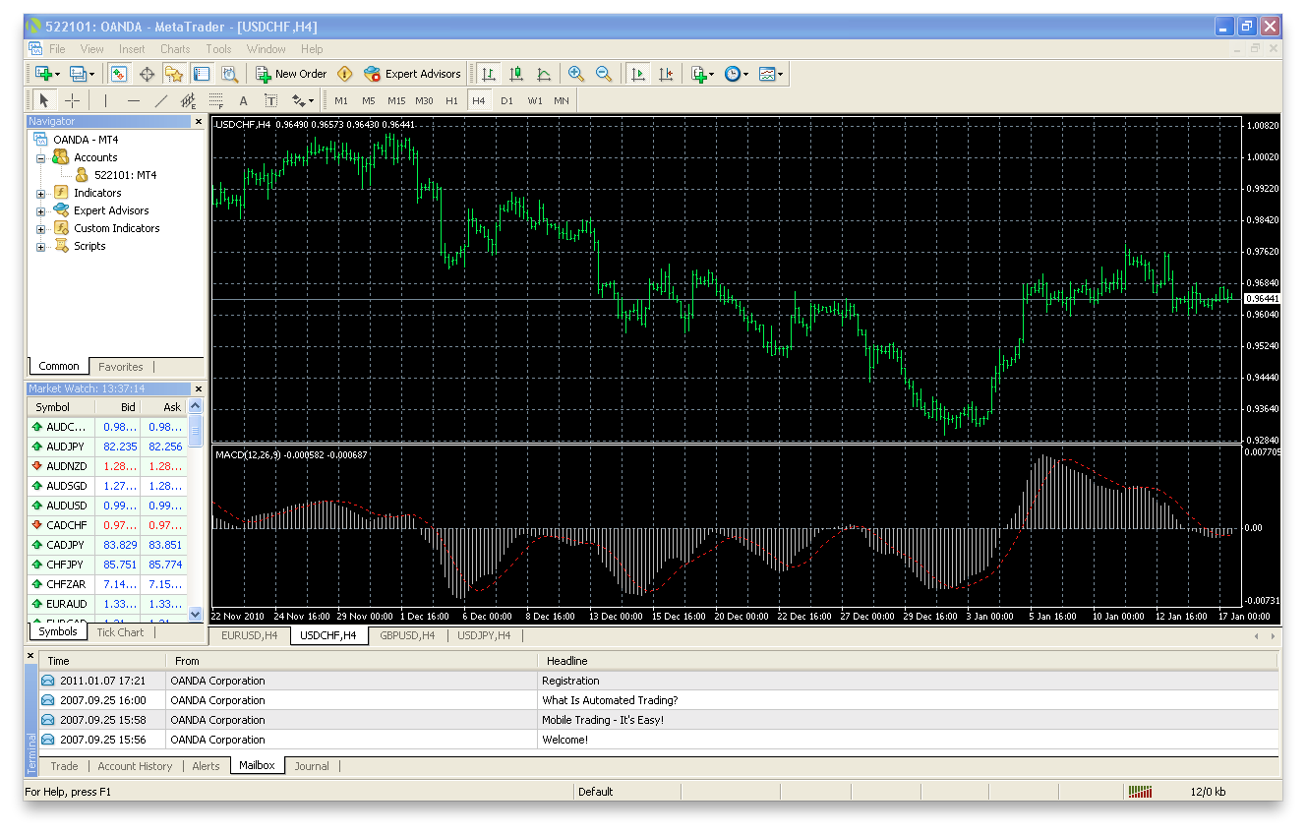This screenshot has width=1306, height=834.
Task: Select the D1 timeframe button
Action: [506, 100]
